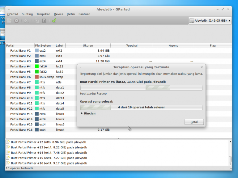Click the 8.97 GiB size cell
The height and width of the screenshot is (178, 238).
(x=104, y=56)
